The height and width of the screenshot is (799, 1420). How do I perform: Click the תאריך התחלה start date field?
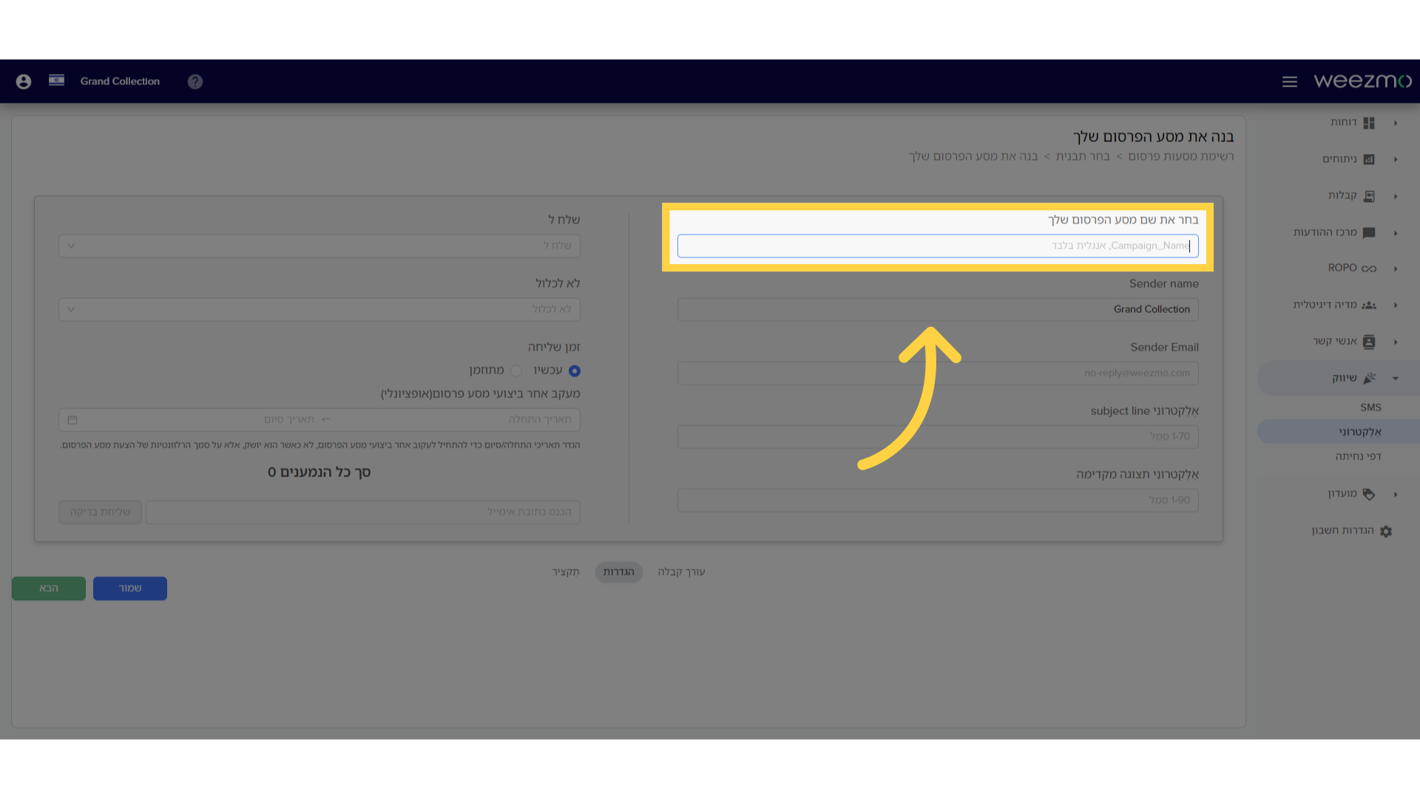455,419
